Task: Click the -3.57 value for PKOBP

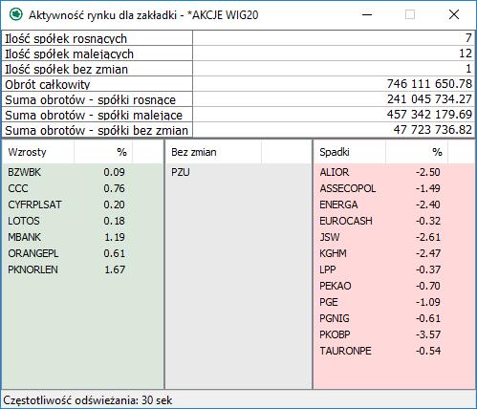Action: [x=428, y=334]
